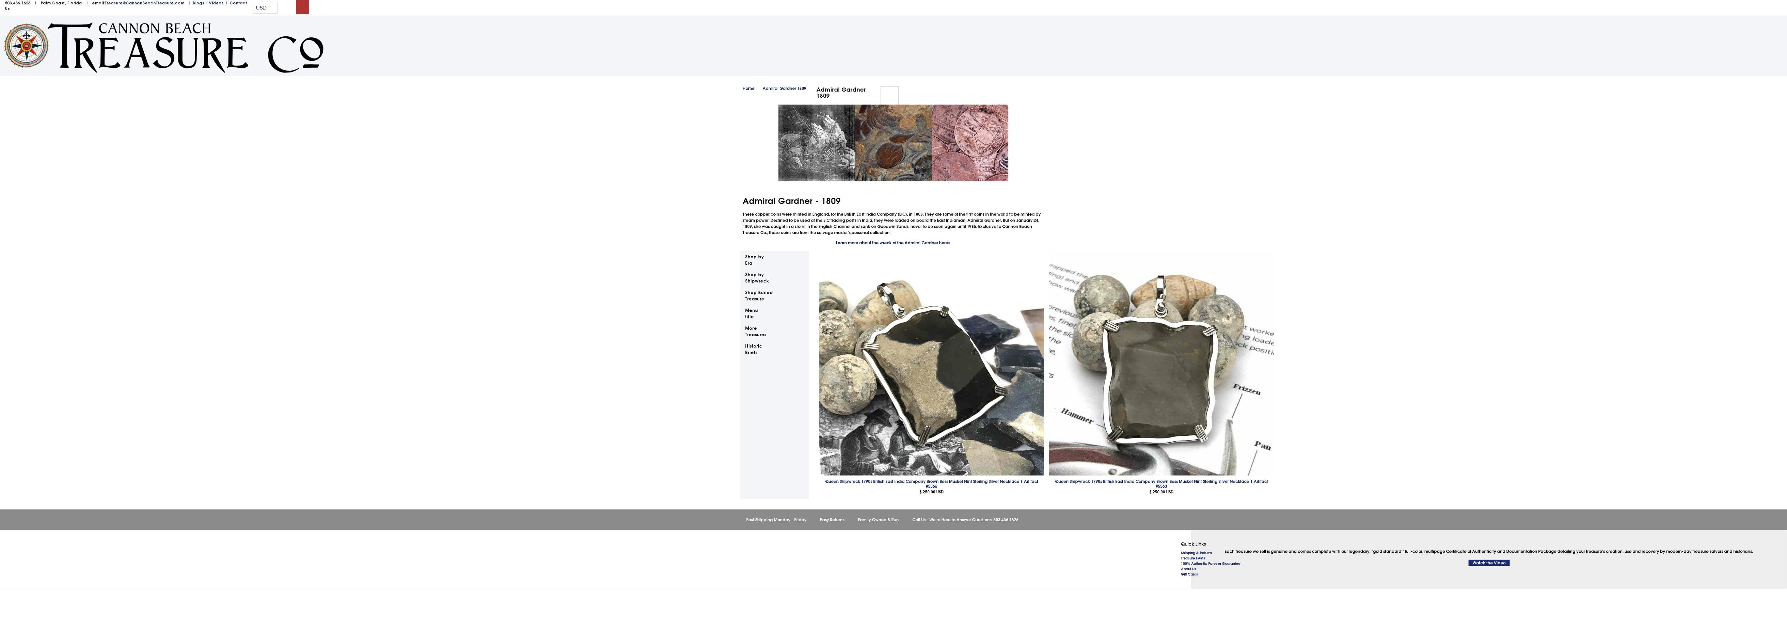This screenshot has width=1787, height=622.
Task: Expand the Shop by Era menu
Action: click(x=754, y=260)
